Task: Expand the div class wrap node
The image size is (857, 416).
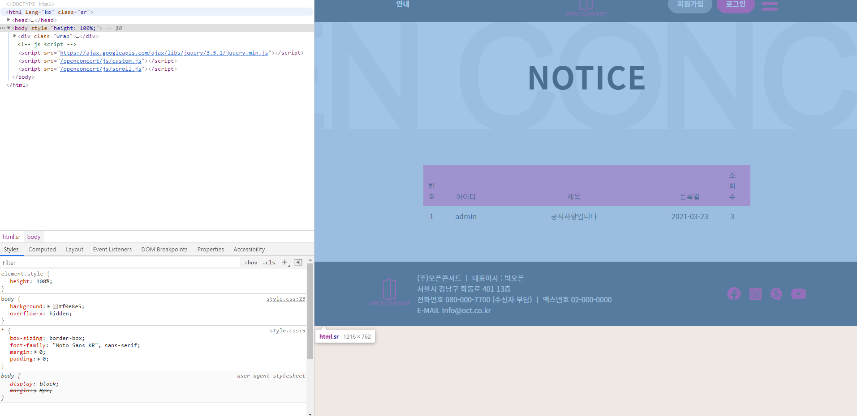Action: 15,36
